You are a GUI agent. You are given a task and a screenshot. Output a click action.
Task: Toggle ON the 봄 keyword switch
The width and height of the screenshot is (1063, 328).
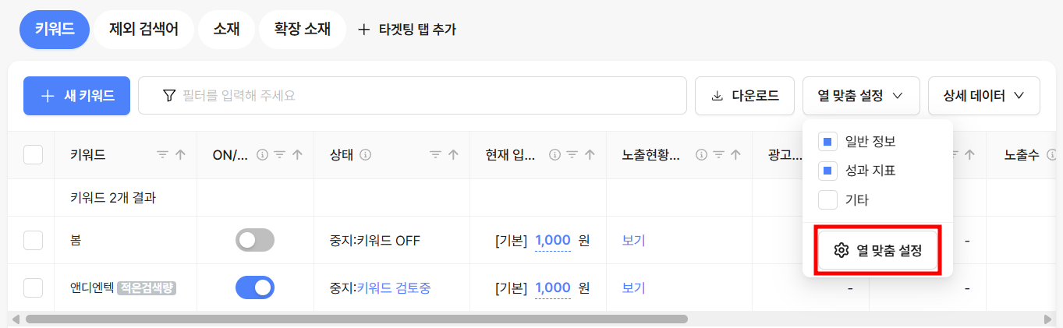point(255,240)
